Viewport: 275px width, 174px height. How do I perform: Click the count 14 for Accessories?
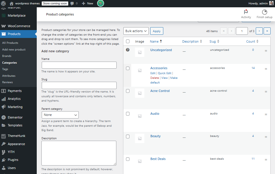253,68
